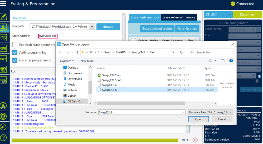Toggle the select-all checkbox in sector table

(133, 40)
